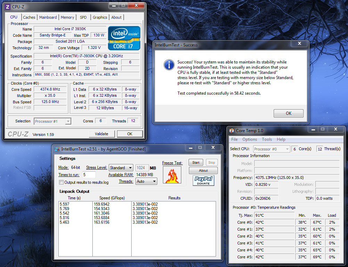
Task: Open the SPD tab in CPU-Z
Action: (x=83, y=17)
